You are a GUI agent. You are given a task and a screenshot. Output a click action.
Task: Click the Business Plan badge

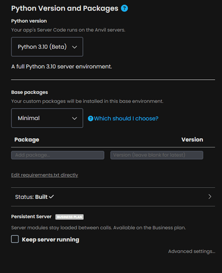70,217
